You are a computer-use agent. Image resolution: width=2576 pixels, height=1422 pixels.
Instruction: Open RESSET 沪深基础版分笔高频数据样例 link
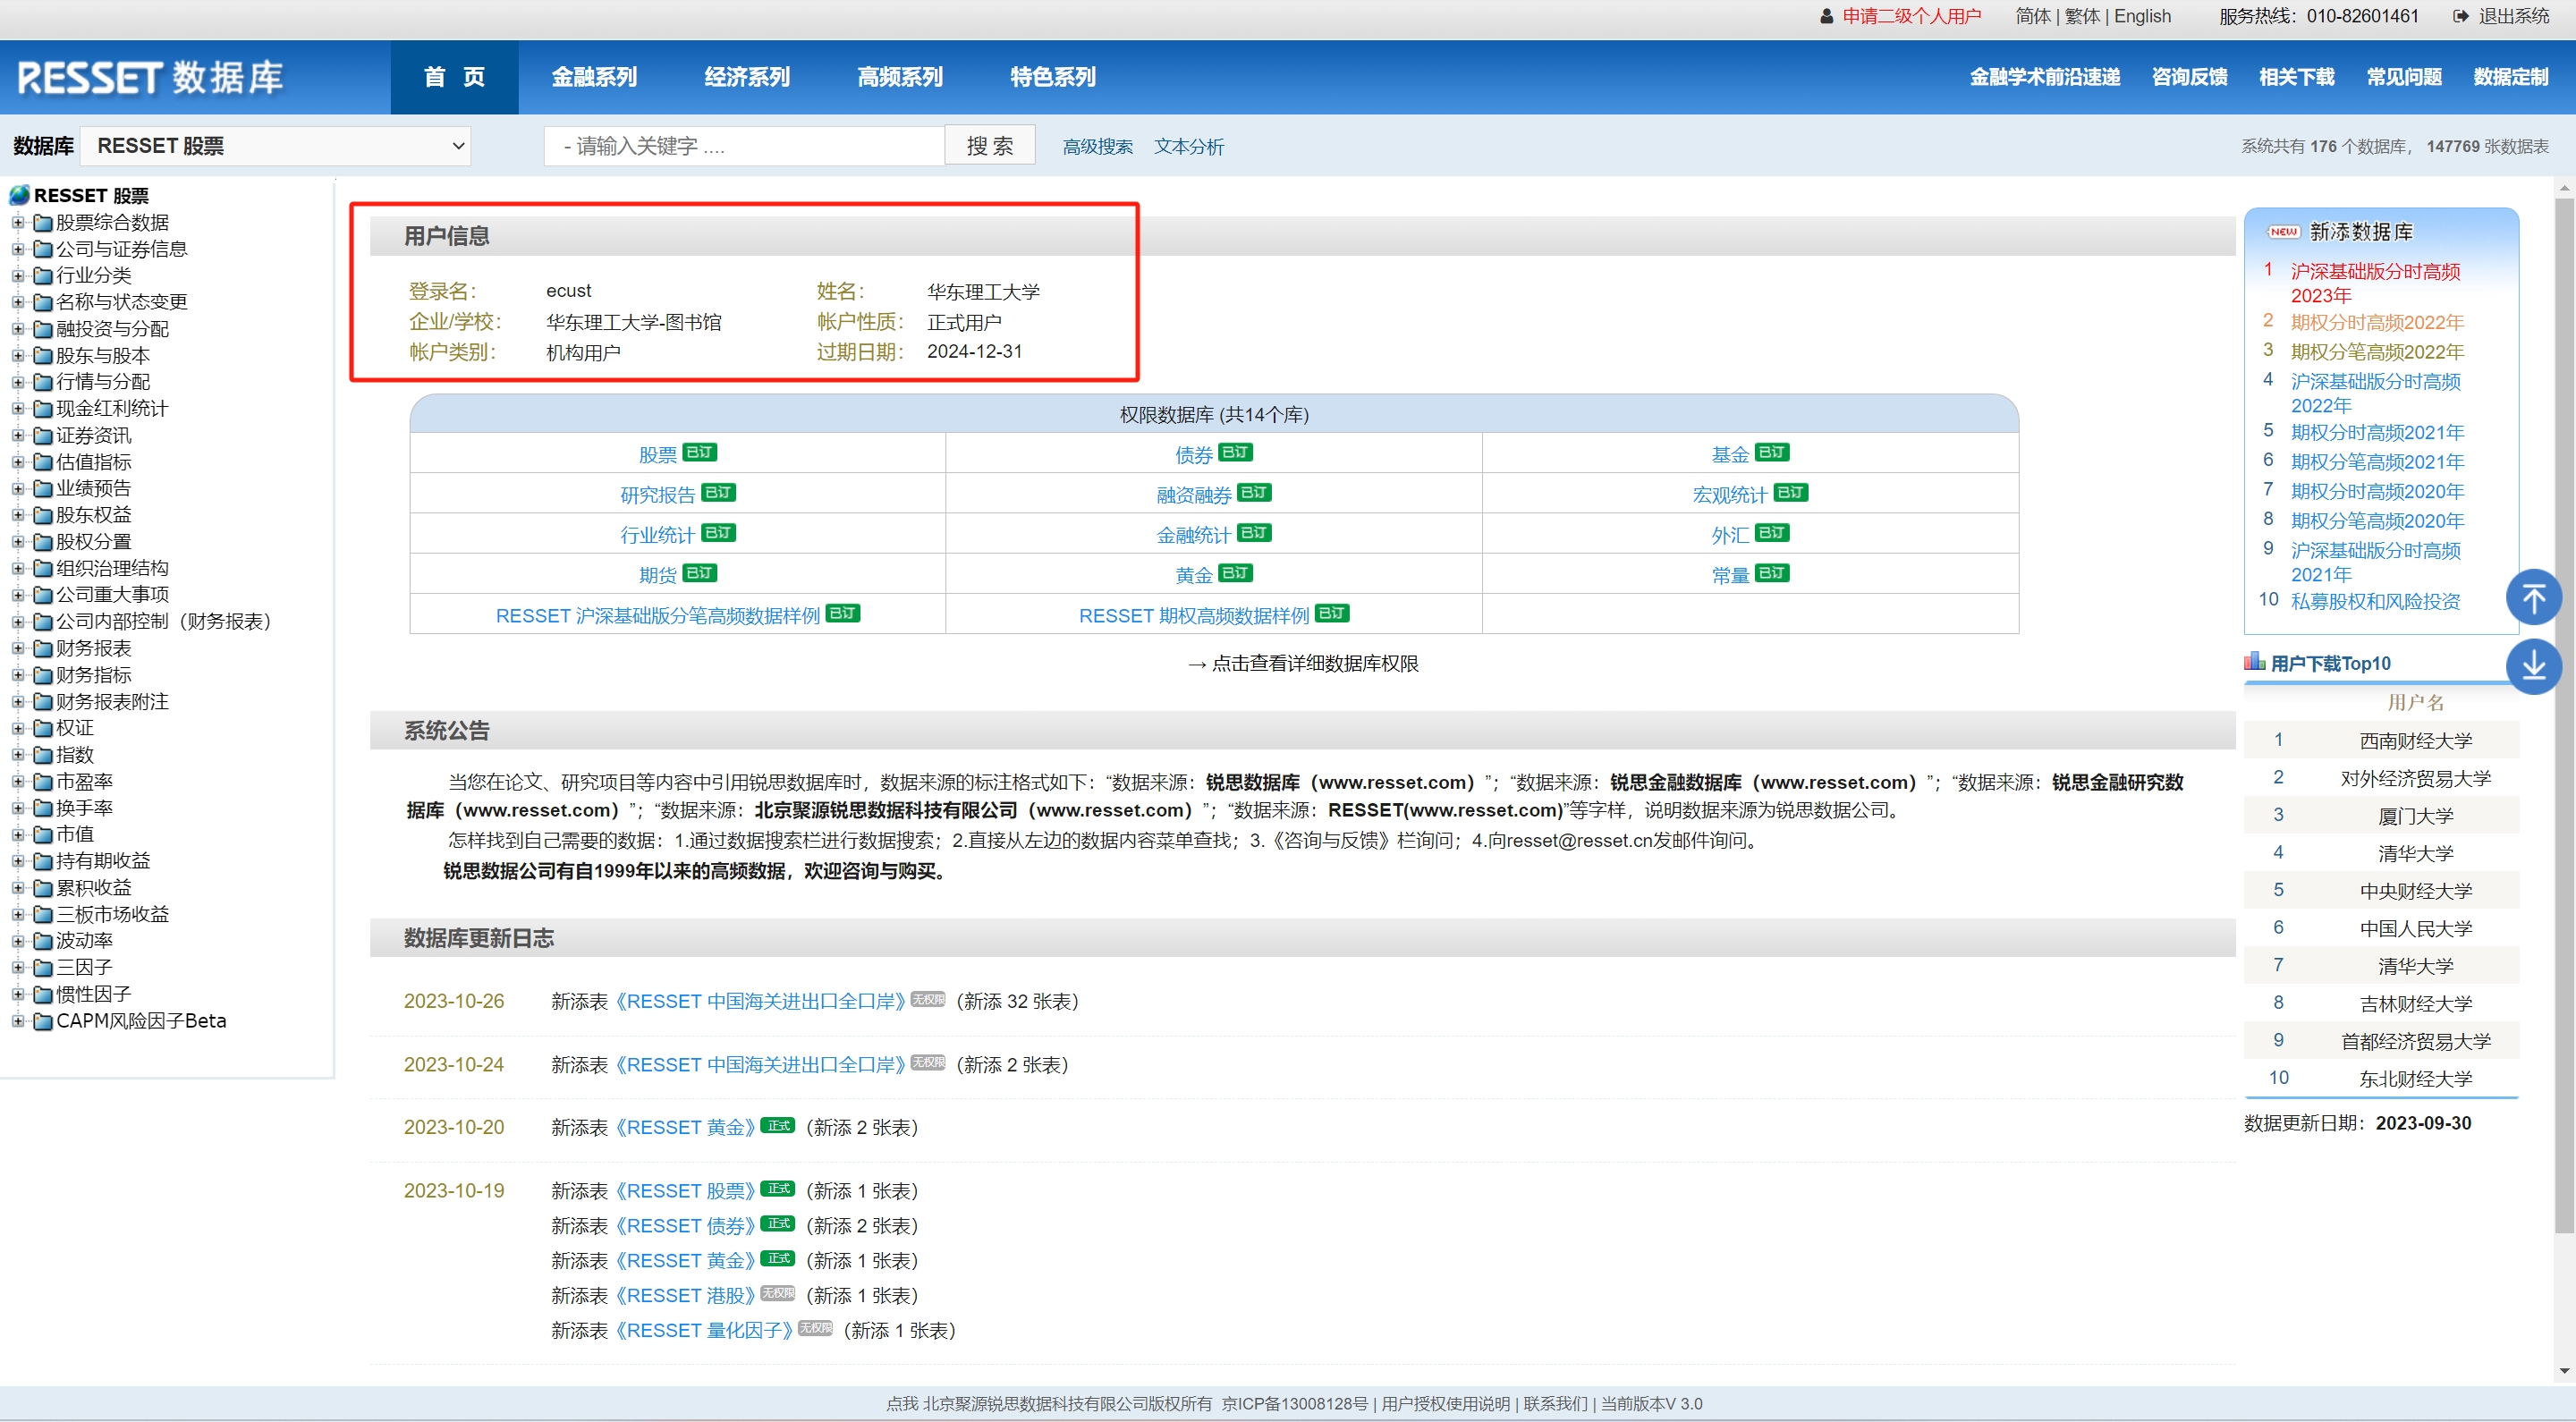[657, 615]
